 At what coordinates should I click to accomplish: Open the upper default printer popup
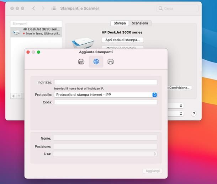click(176, 106)
